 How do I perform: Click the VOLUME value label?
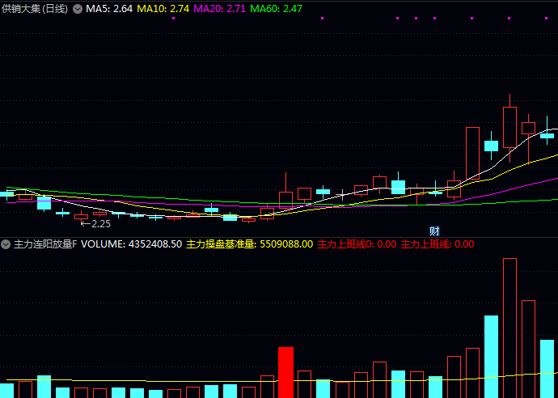tap(131, 243)
